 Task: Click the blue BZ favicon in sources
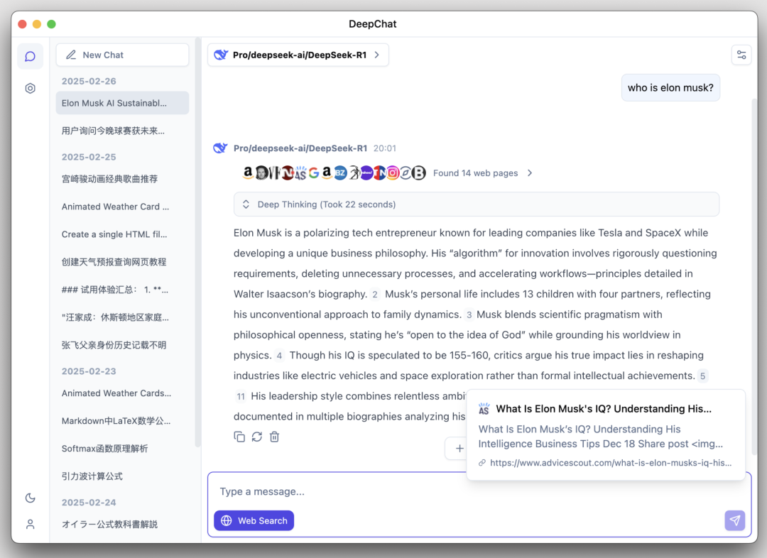click(340, 173)
